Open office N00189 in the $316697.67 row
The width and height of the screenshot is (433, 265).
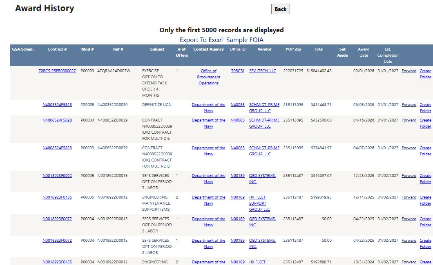pos(237,175)
